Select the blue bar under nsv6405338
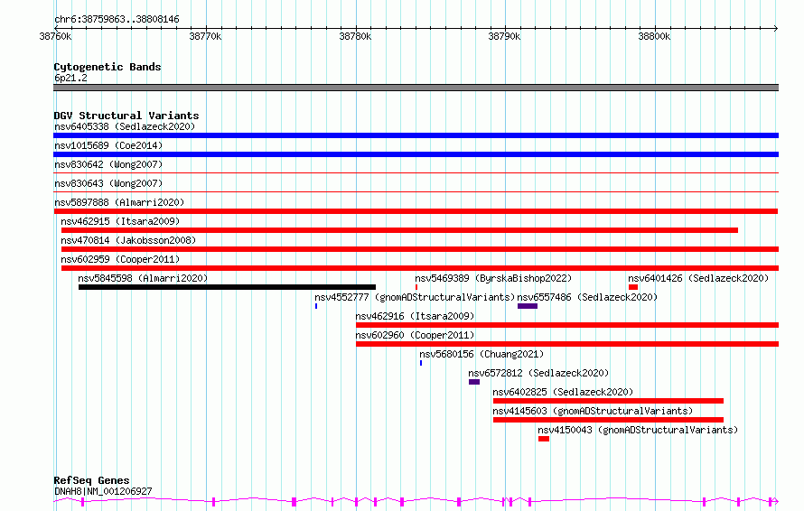 pos(416,135)
